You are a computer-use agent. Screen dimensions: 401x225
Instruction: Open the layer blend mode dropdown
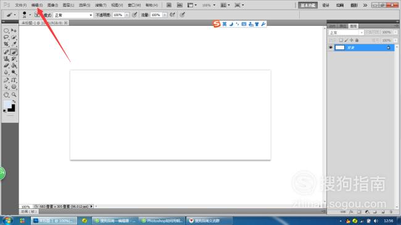pyautogui.click(x=346, y=33)
